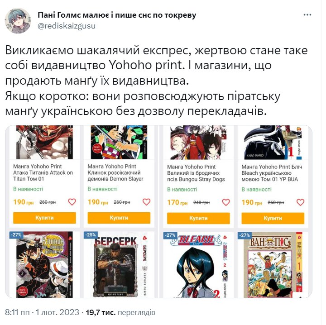Favorite the Attack on Titan manga heart
The height and width of the screenshot is (325, 326).
pos(72,202)
